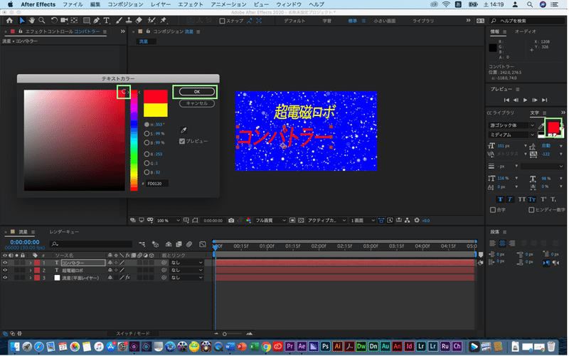Select the Camera tool in toolbar
This screenshot has height=356, width=569.
point(64,21)
